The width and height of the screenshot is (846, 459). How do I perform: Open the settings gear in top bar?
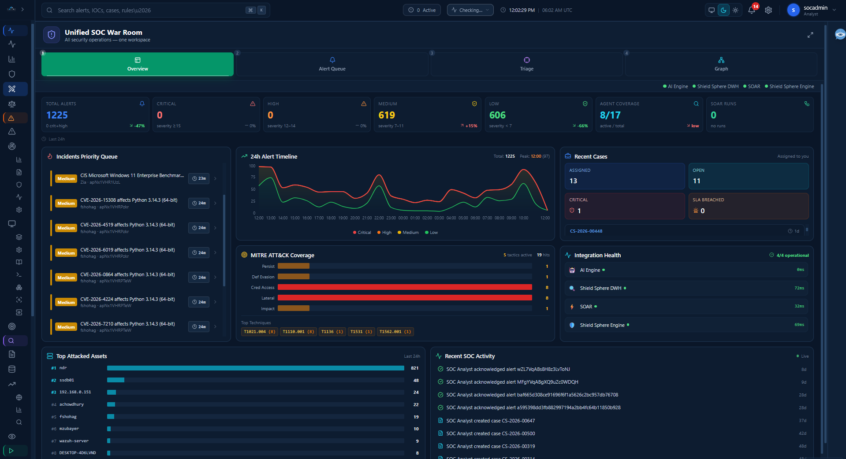point(768,10)
